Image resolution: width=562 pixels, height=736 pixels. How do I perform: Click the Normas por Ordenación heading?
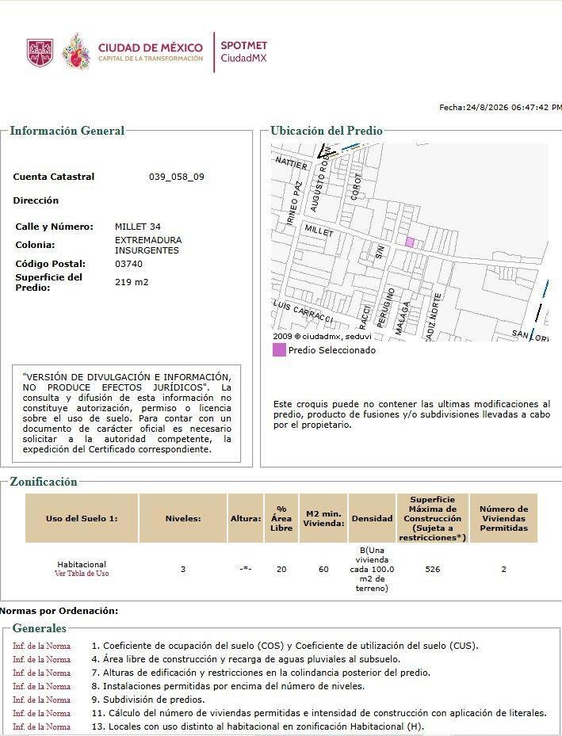[x=59, y=611]
